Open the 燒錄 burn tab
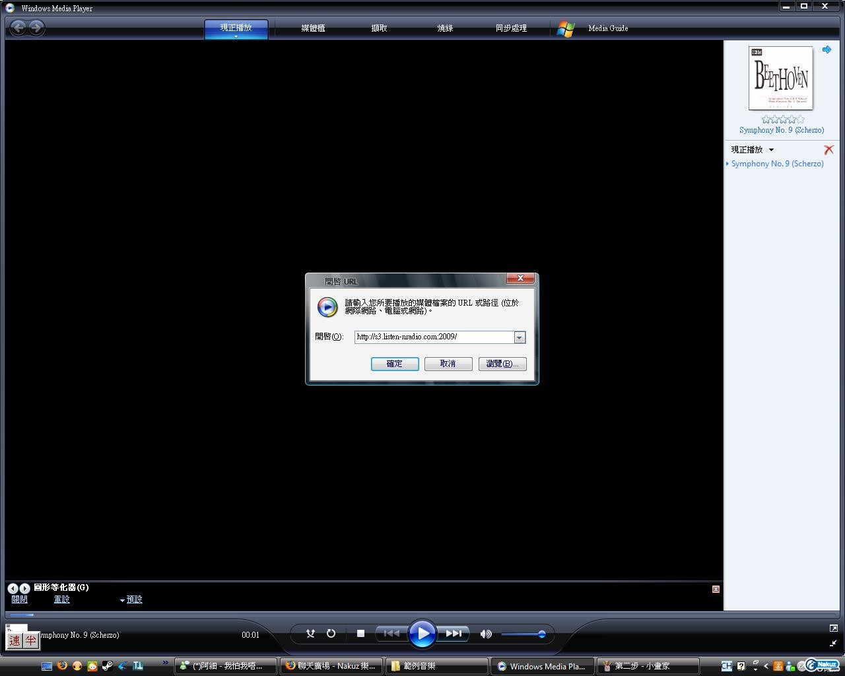 pyautogui.click(x=445, y=28)
